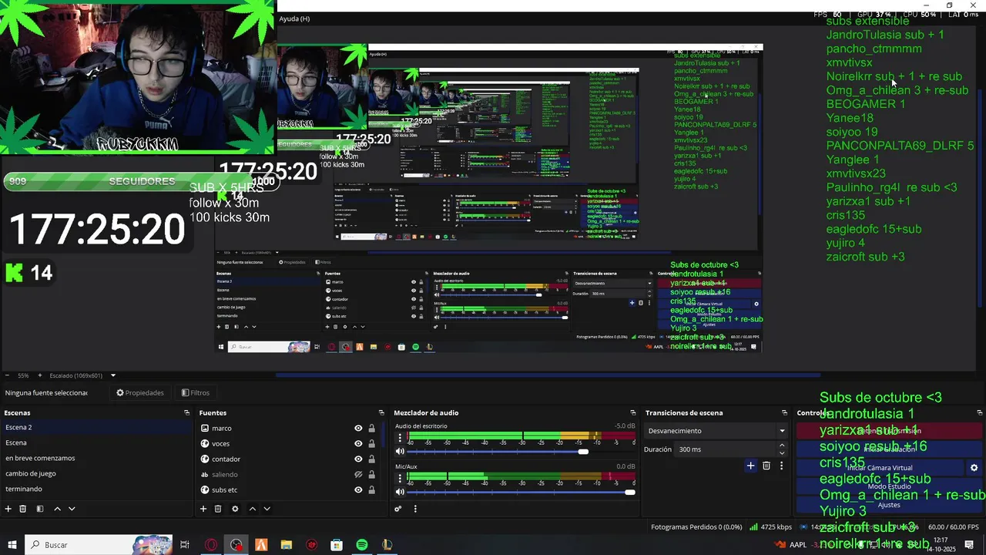The image size is (986, 555).
Task: Open audio mixer menu dots beside the gears
Action: [415, 509]
